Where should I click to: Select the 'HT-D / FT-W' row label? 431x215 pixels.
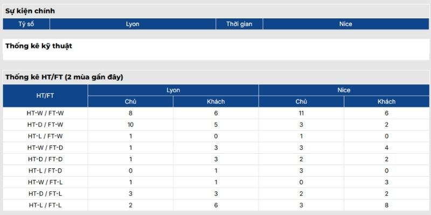click(x=45, y=125)
